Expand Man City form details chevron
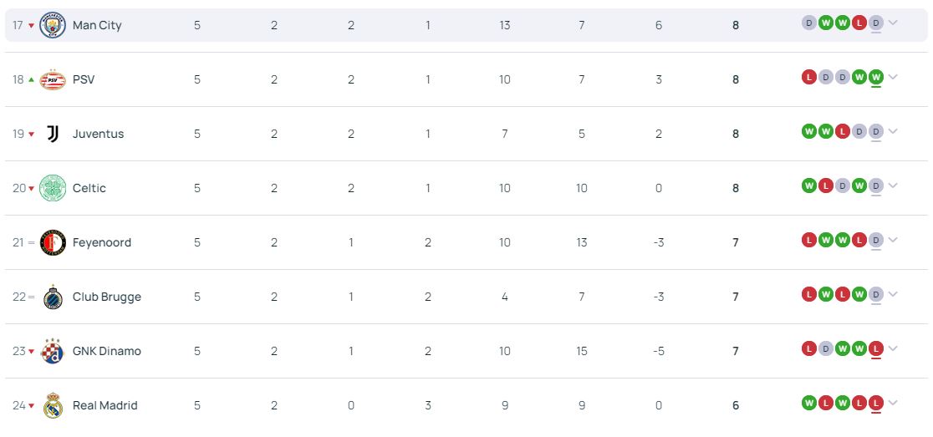933x437 pixels. pos(893,23)
